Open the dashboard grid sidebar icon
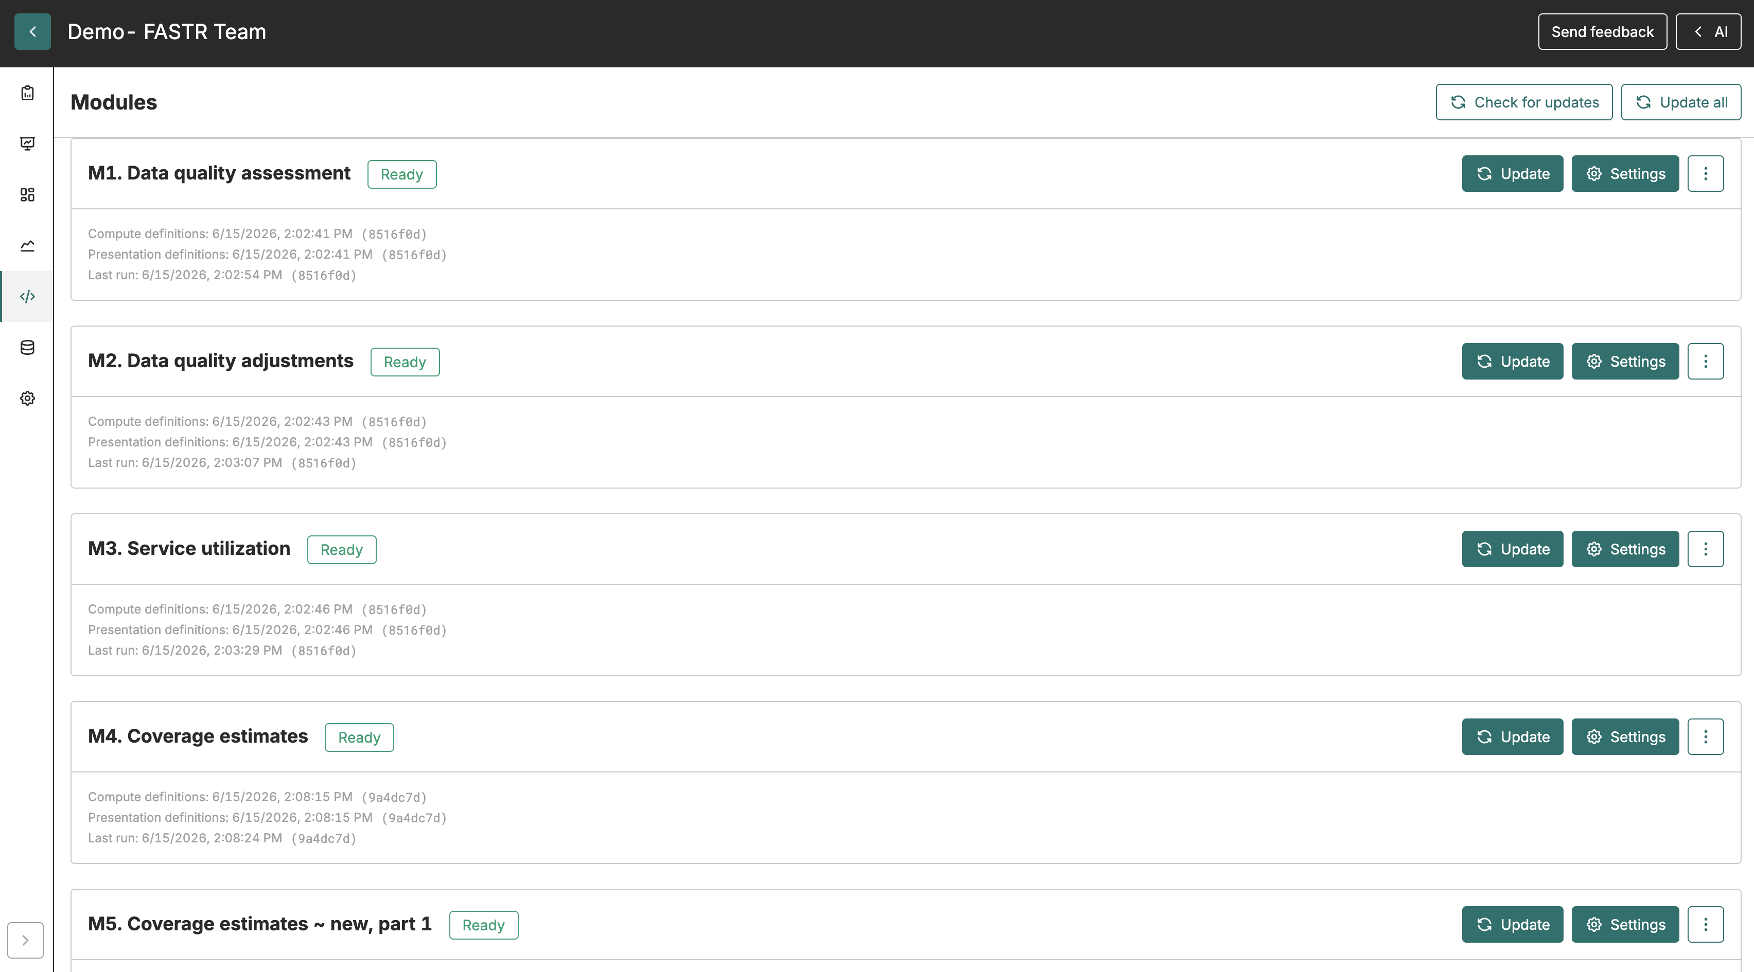The width and height of the screenshot is (1754, 972). pyautogui.click(x=27, y=194)
